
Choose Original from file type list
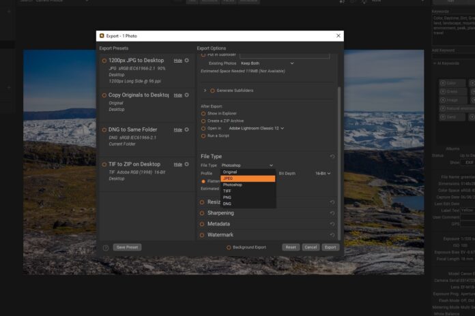click(x=248, y=172)
